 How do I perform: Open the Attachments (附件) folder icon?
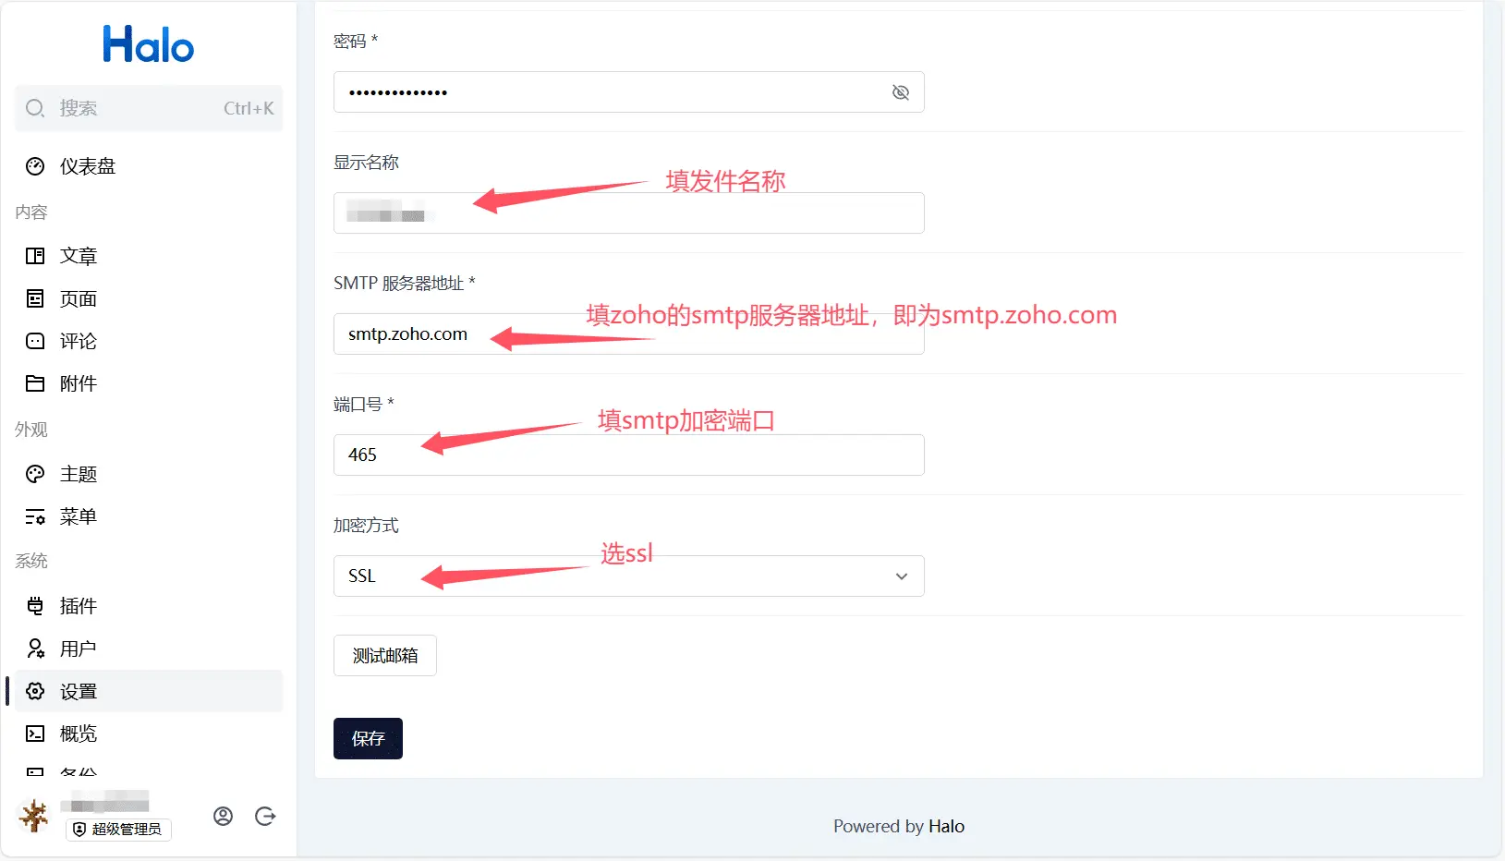point(35,383)
